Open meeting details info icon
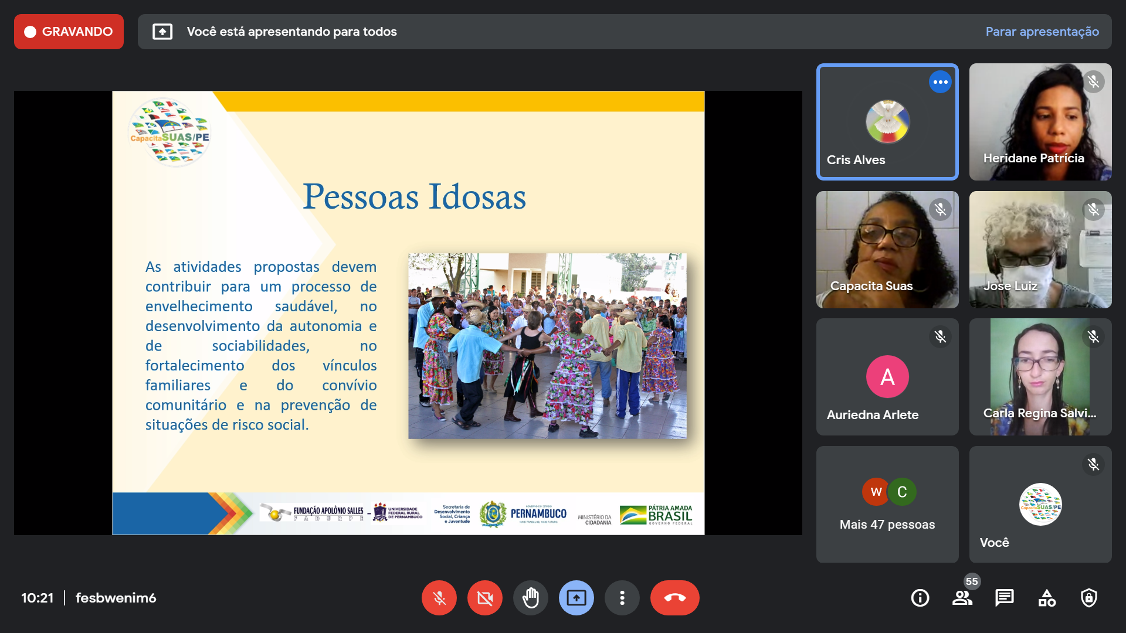 coord(920,598)
